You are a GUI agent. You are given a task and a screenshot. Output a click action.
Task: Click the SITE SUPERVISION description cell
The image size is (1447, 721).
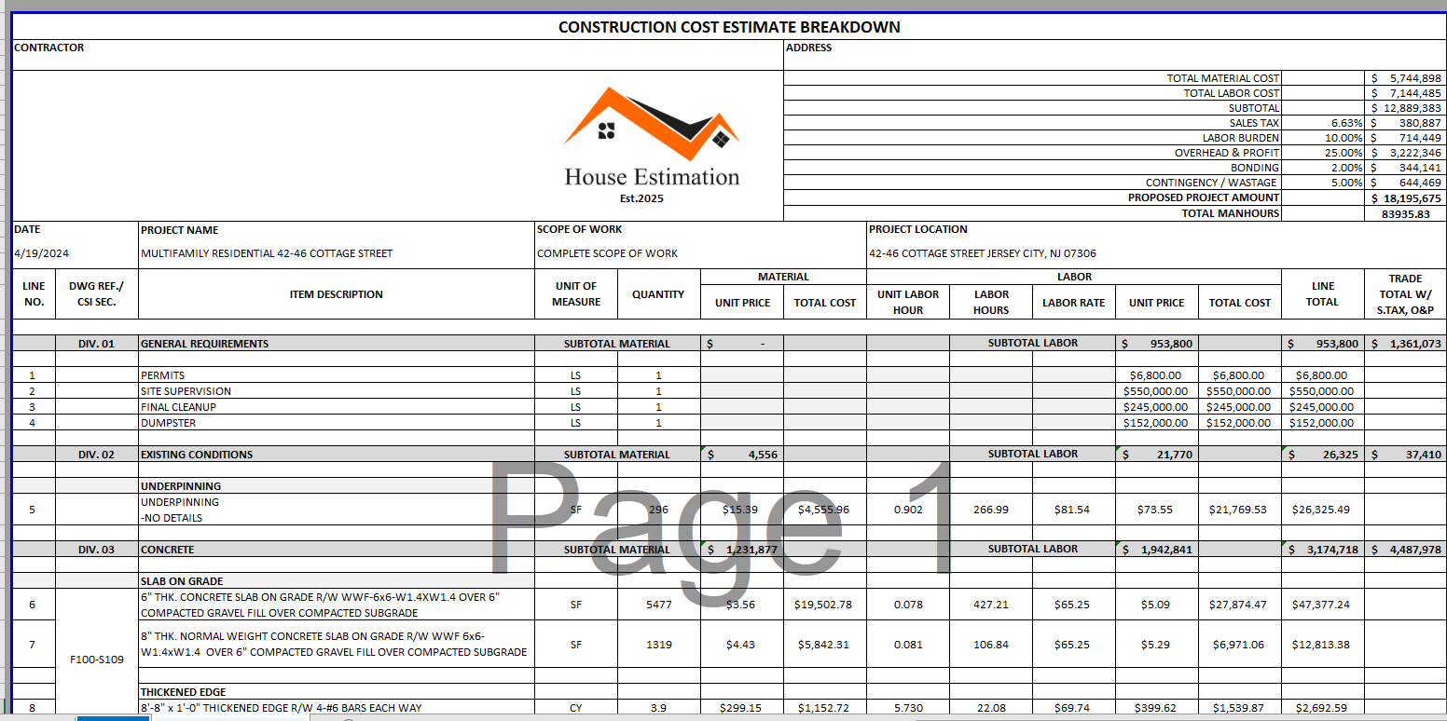pyautogui.click(x=336, y=391)
